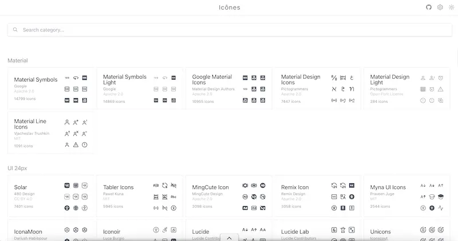This screenshot has width=458, height=241.
Task: Open the Iconoir collection
Action: pyautogui.click(x=140, y=230)
